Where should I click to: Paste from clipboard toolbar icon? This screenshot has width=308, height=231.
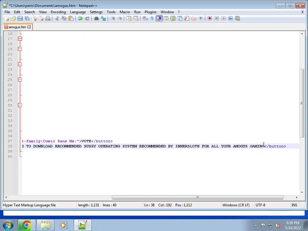(x=71, y=18)
